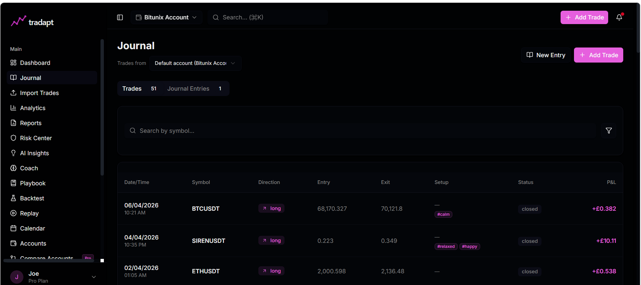Click the Analytics bar chart icon

click(13, 108)
